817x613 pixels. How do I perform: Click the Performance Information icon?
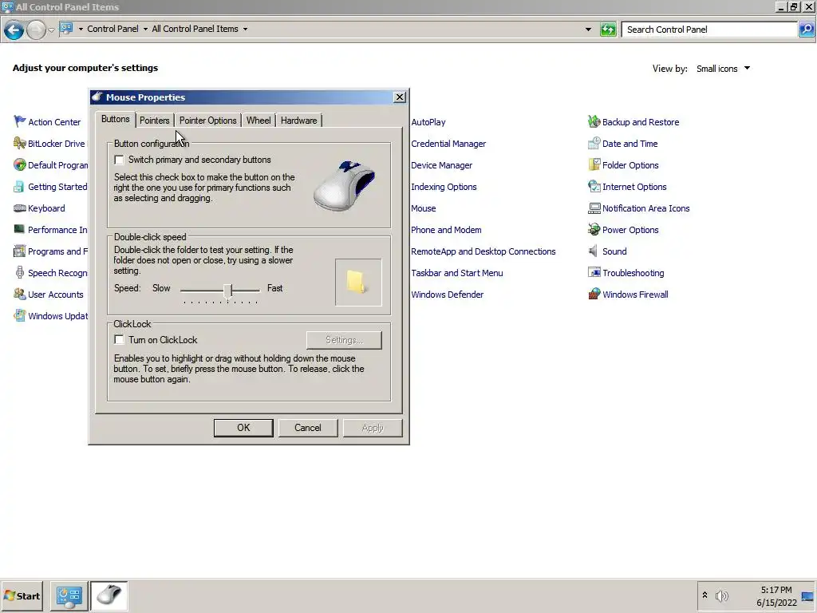point(19,229)
